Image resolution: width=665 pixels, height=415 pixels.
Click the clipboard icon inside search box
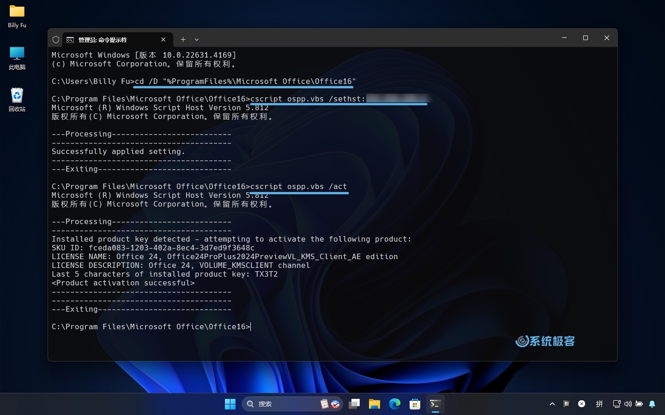click(324, 404)
